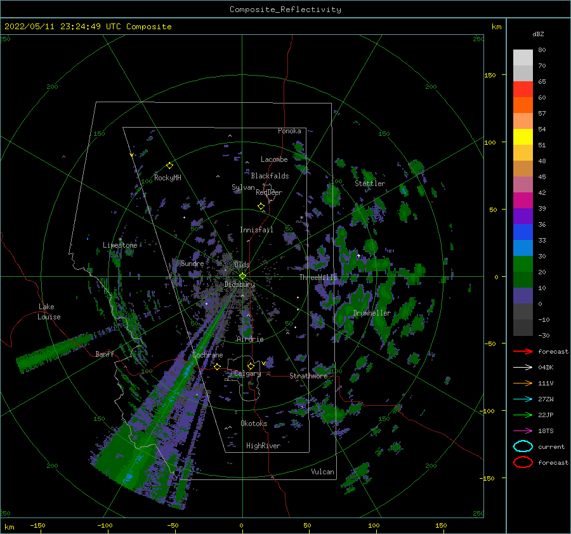The height and width of the screenshot is (534, 571).
Task: Click the Composite_Reflectivity title
Action: tap(285, 10)
